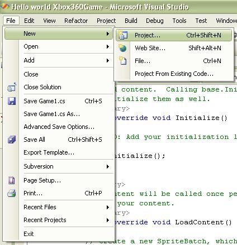Choose Project... in the New submenu
This screenshot has height=245, width=237.
pyautogui.click(x=174, y=35)
